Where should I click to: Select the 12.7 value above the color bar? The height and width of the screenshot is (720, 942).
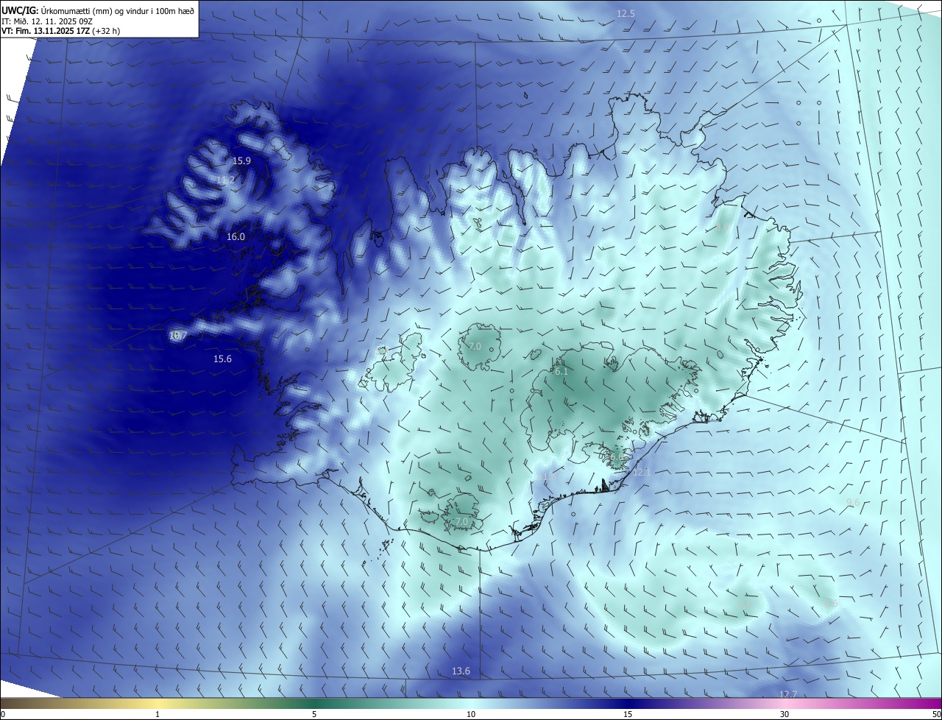click(788, 694)
